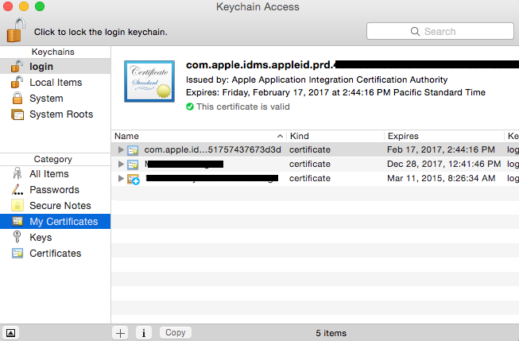This screenshot has height=341, width=519.
Task: Click the Certificates category icon
Action: [x=17, y=254]
